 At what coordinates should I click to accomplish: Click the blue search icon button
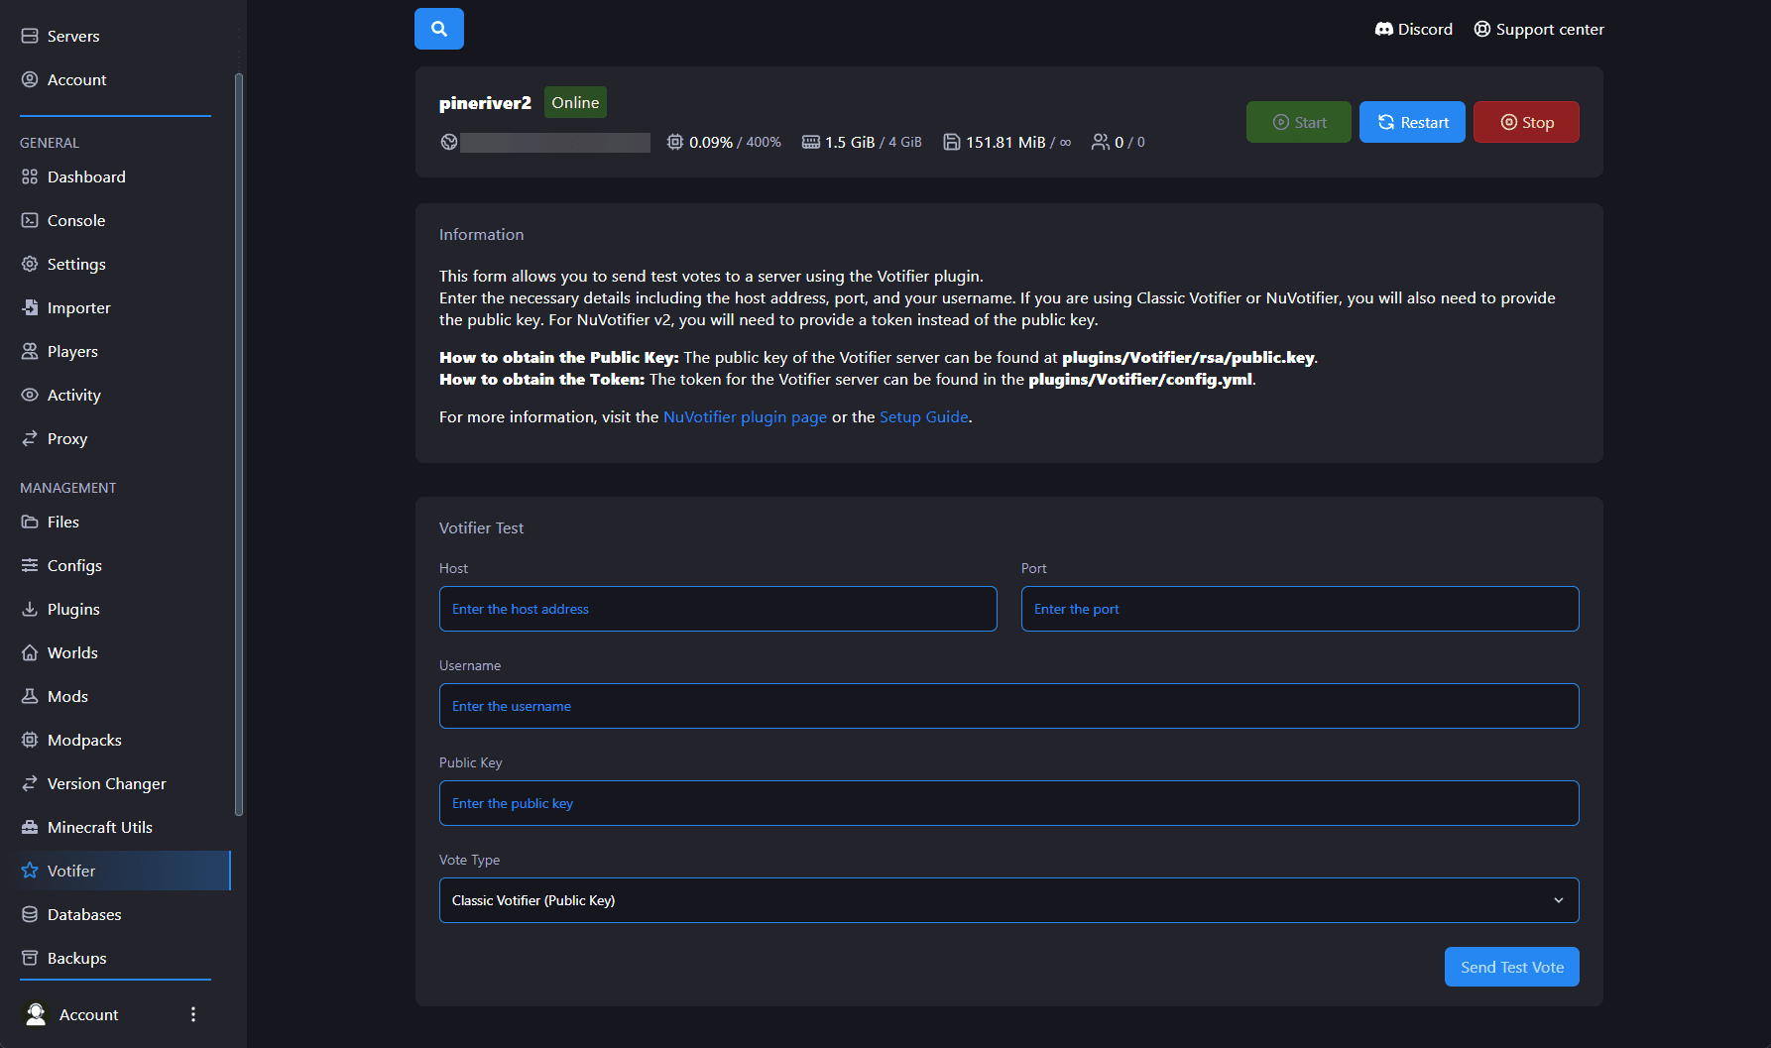[438, 29]
